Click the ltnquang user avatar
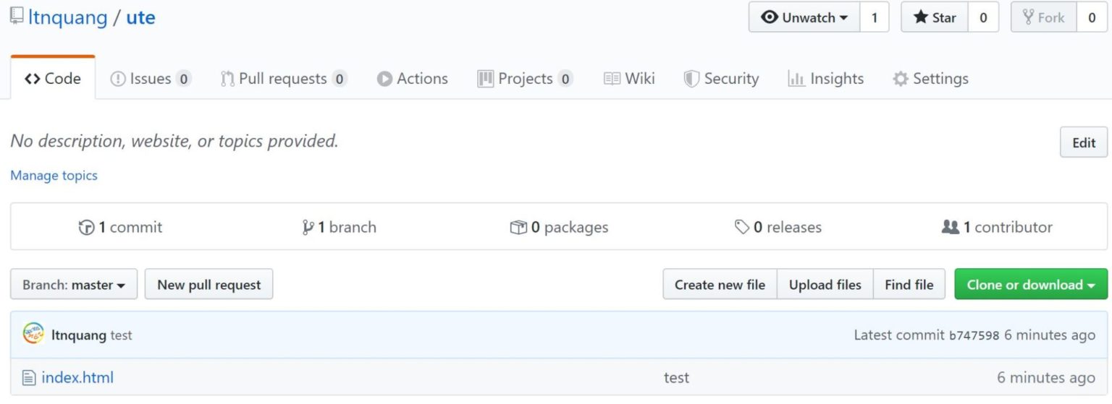The image size is (1112, 404). [x=33, y=334]
